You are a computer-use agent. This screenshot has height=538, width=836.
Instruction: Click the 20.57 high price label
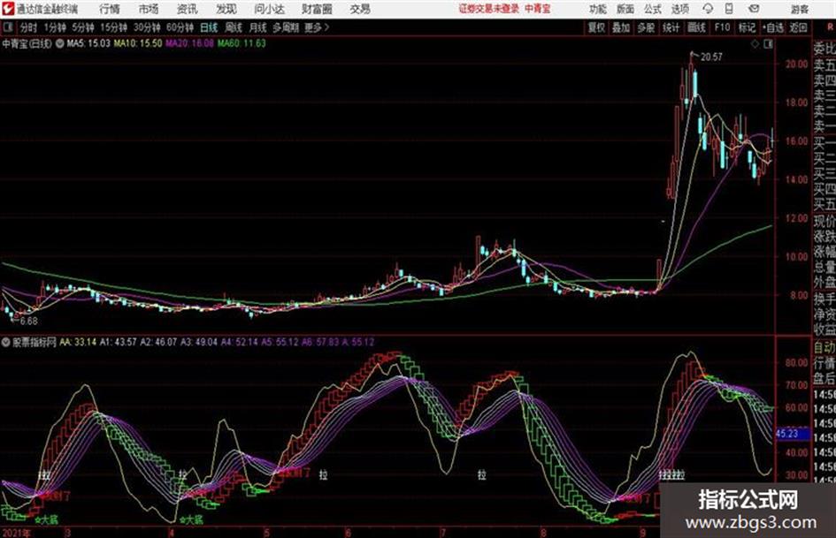point(711,57)
